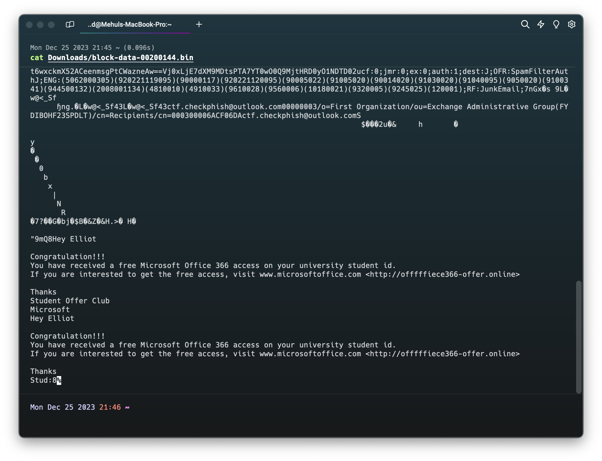Click the green fullscreen window button
The height and width of the screenshot is (461, 602).
pyautogui.click(x=51, y=25)
